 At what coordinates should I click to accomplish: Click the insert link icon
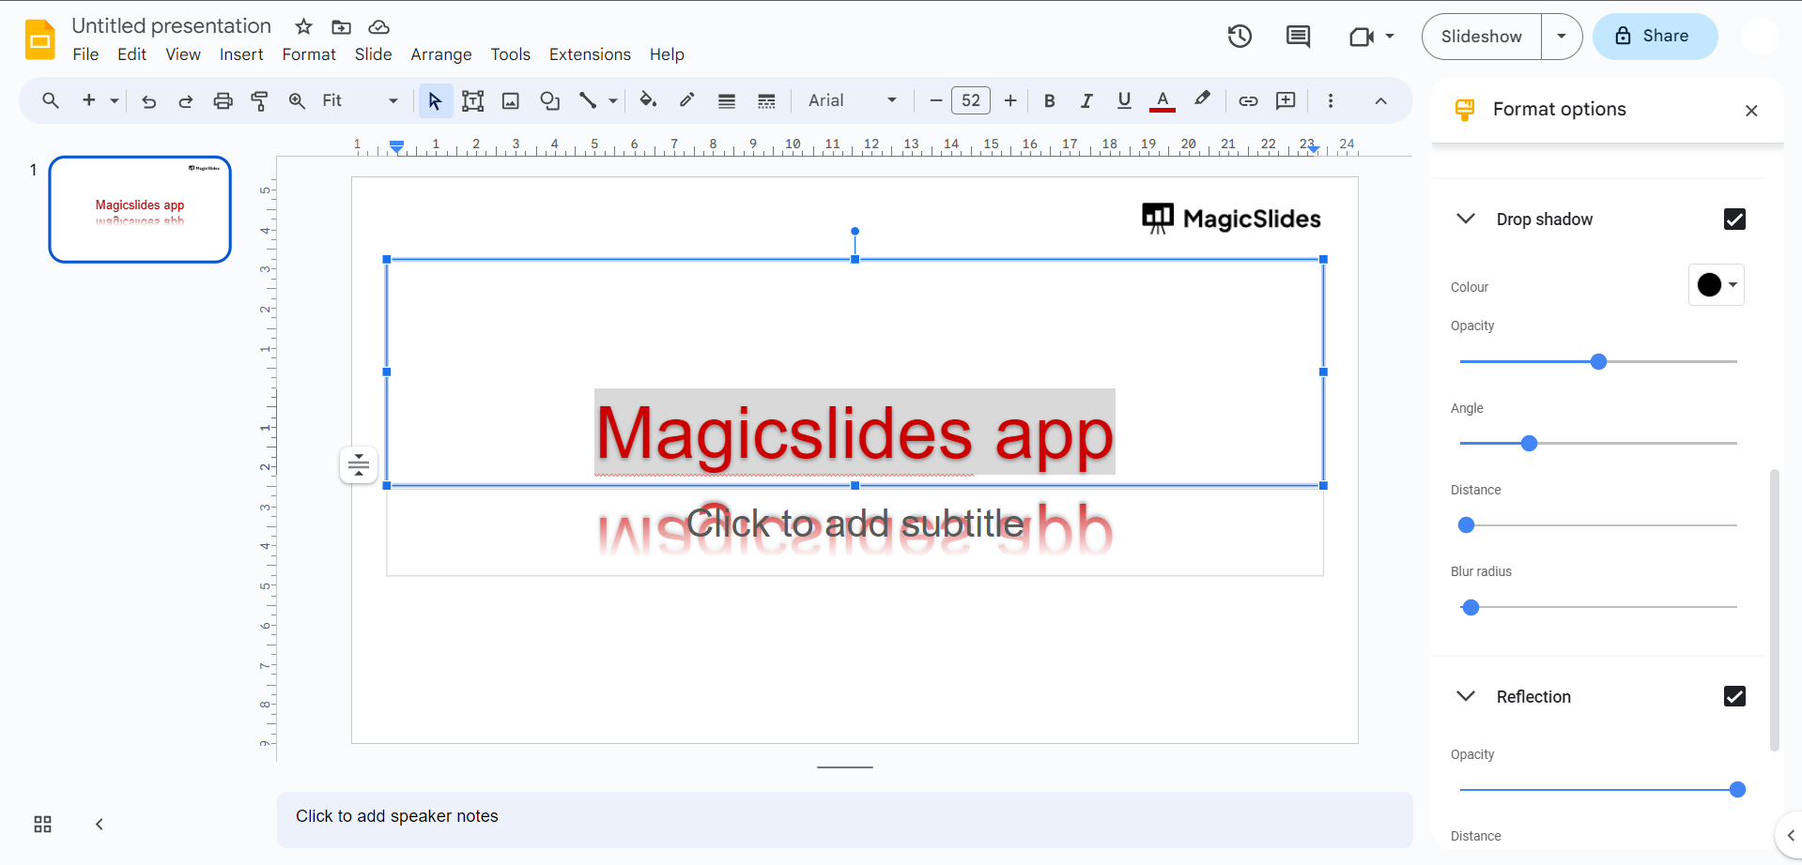pyautogui.click(x=1248, y=101)
